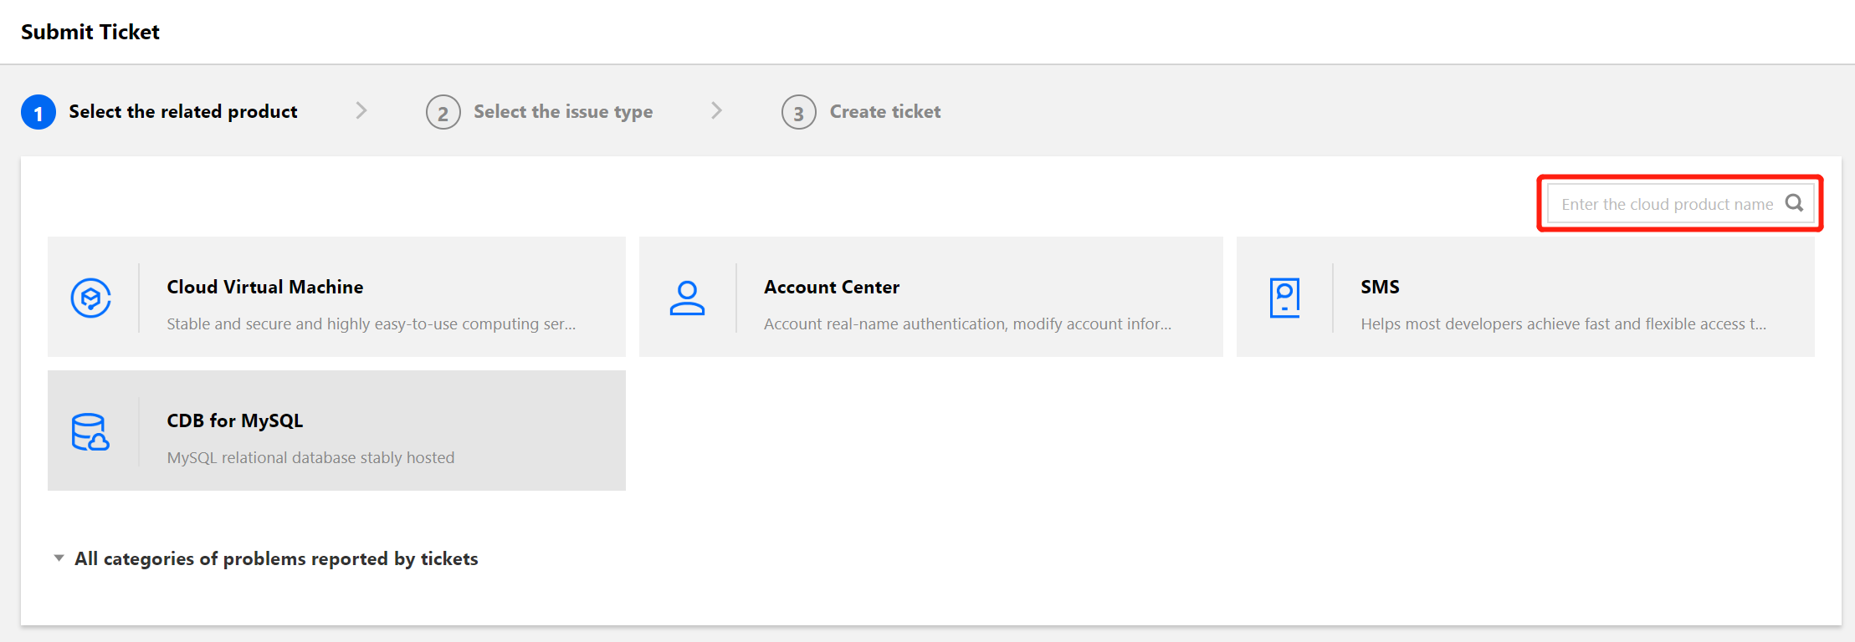Click chevron after Select the related product

(x=361, y=111)
